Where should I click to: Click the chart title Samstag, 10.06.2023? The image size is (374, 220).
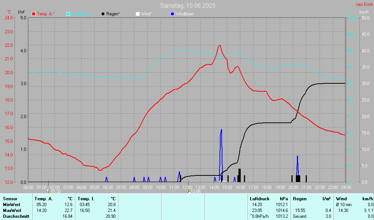tap(187, 5)
